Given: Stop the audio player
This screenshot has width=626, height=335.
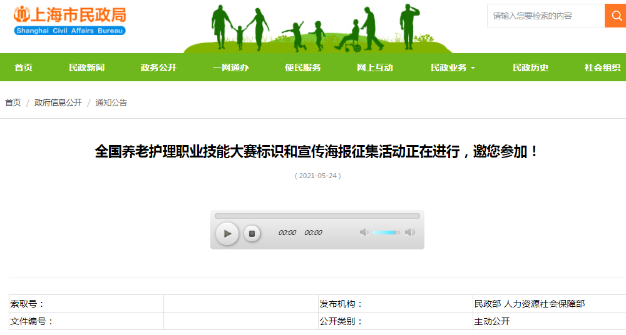Looking at the screenshot, I should pyautogui.click(x=252, y=234).
